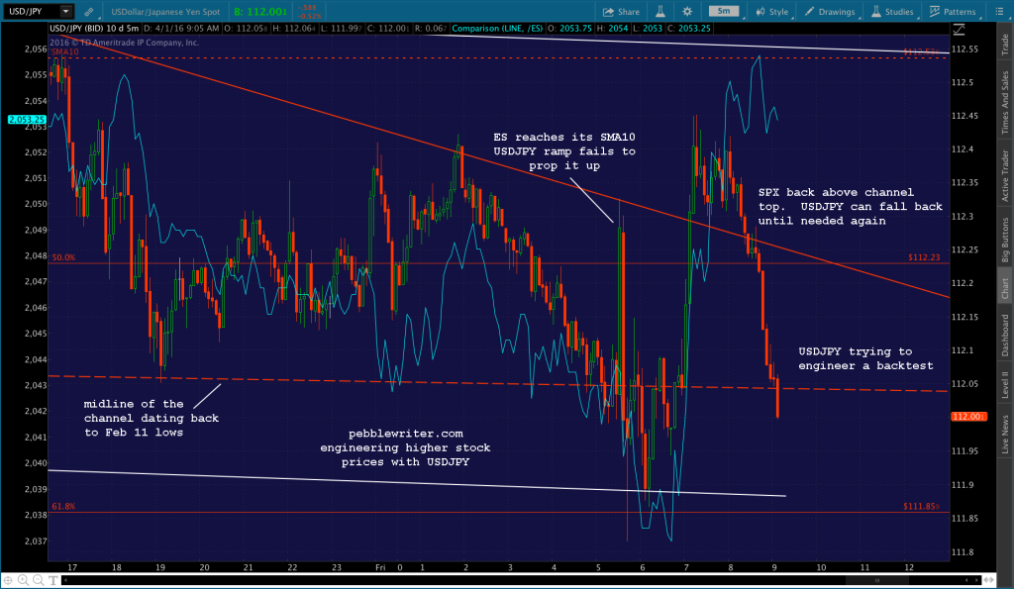Click the Patterns icon in the toolbar

[933, 11]
